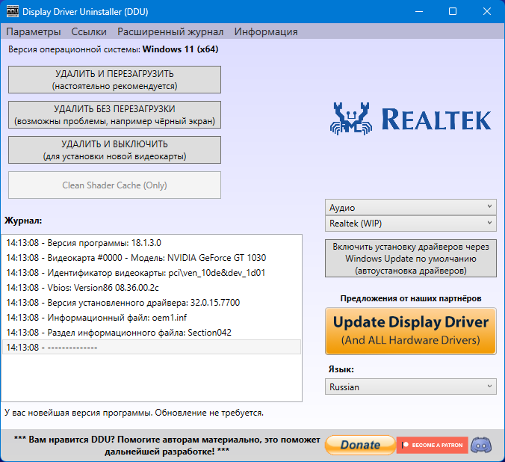Open the Russian language dropdown
This screenshot has height=462, width=505.
pos(411,386)
